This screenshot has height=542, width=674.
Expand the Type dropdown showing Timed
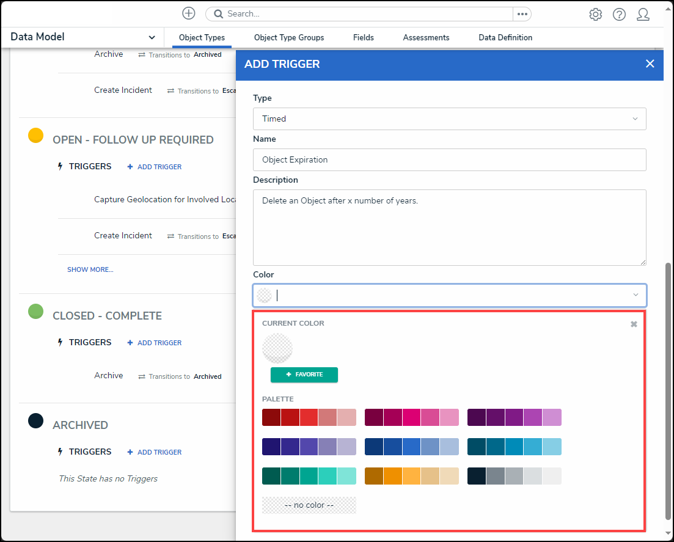pyautogui.click(x=449, y=119)
